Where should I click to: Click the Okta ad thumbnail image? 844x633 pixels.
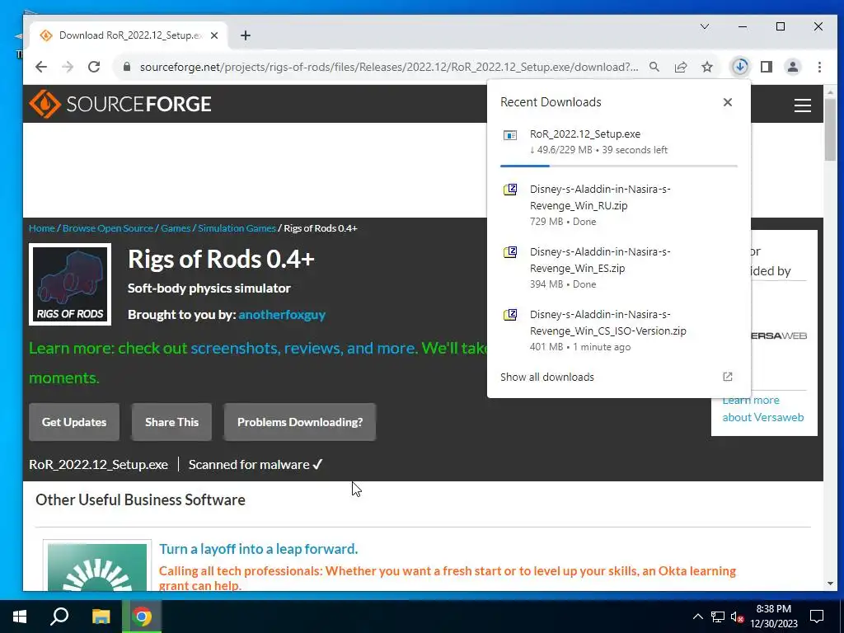(97, 567)
